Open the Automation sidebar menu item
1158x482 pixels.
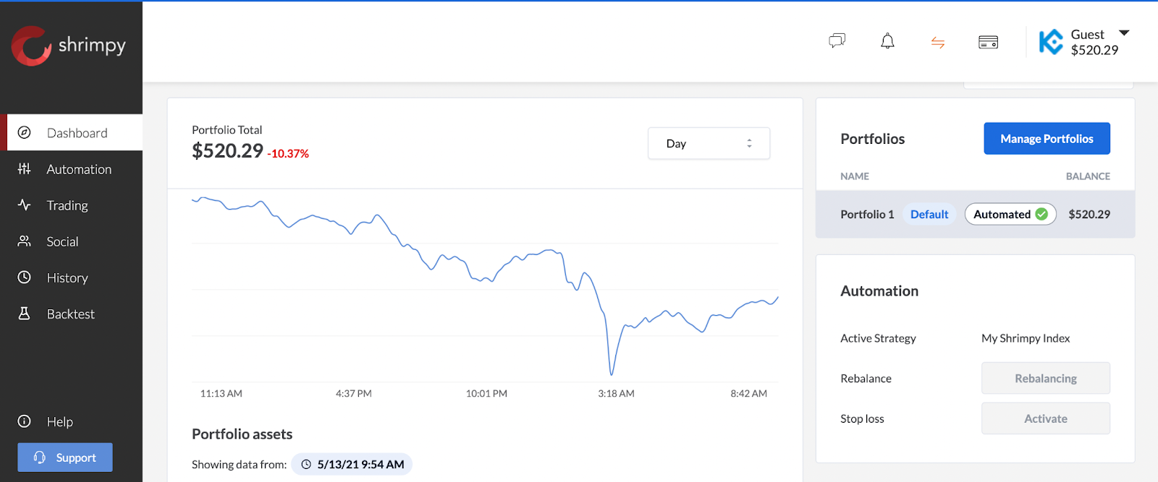point(79,169)
